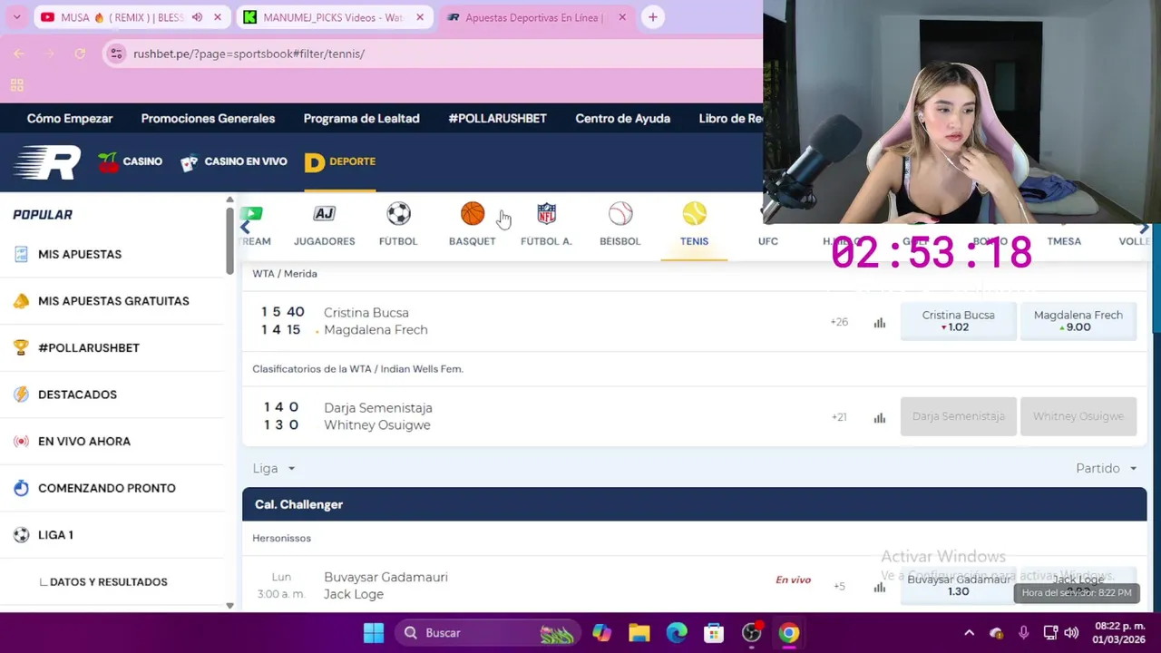Screen dimensions: 1161x653
Task: Open #POLLARUSHBET top menu item
Action: 497,119
